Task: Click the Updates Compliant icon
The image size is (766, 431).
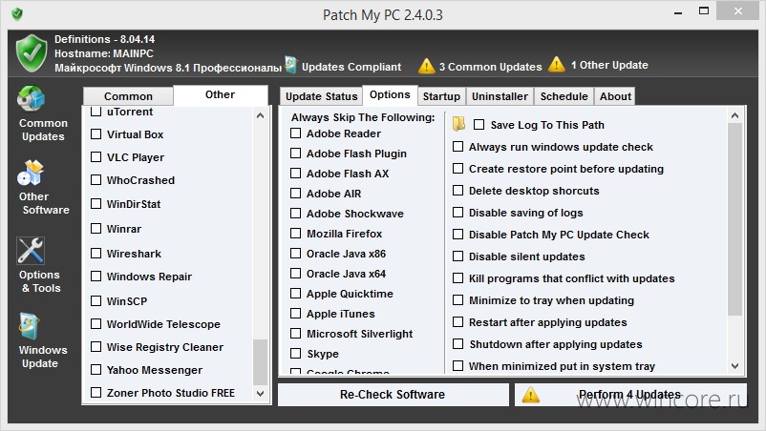Action: coord(291,65)
